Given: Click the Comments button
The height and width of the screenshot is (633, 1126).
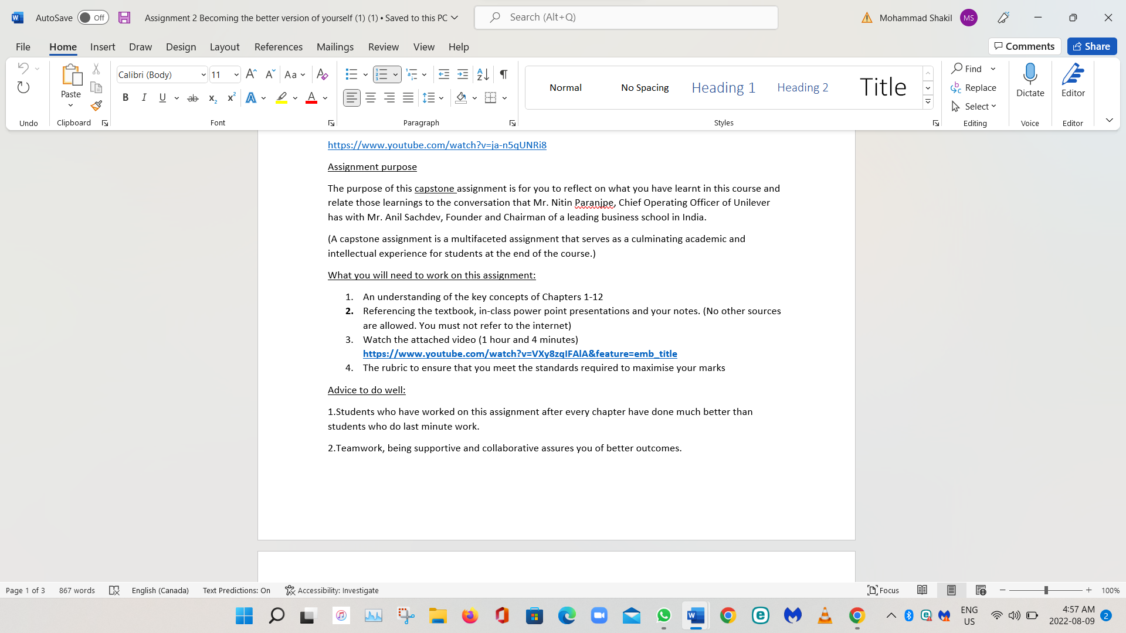Looking at the screenshot, I should point(1024,46).
